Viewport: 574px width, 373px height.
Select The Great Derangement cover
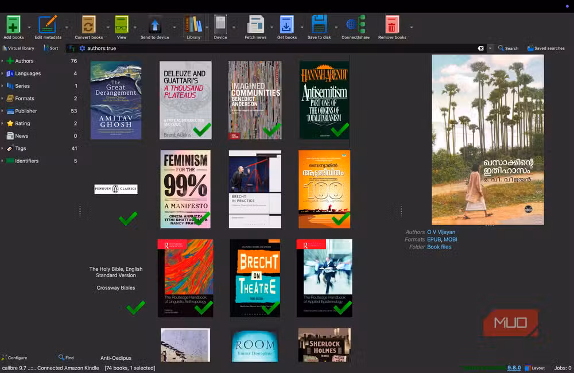(x=116, y=100)
